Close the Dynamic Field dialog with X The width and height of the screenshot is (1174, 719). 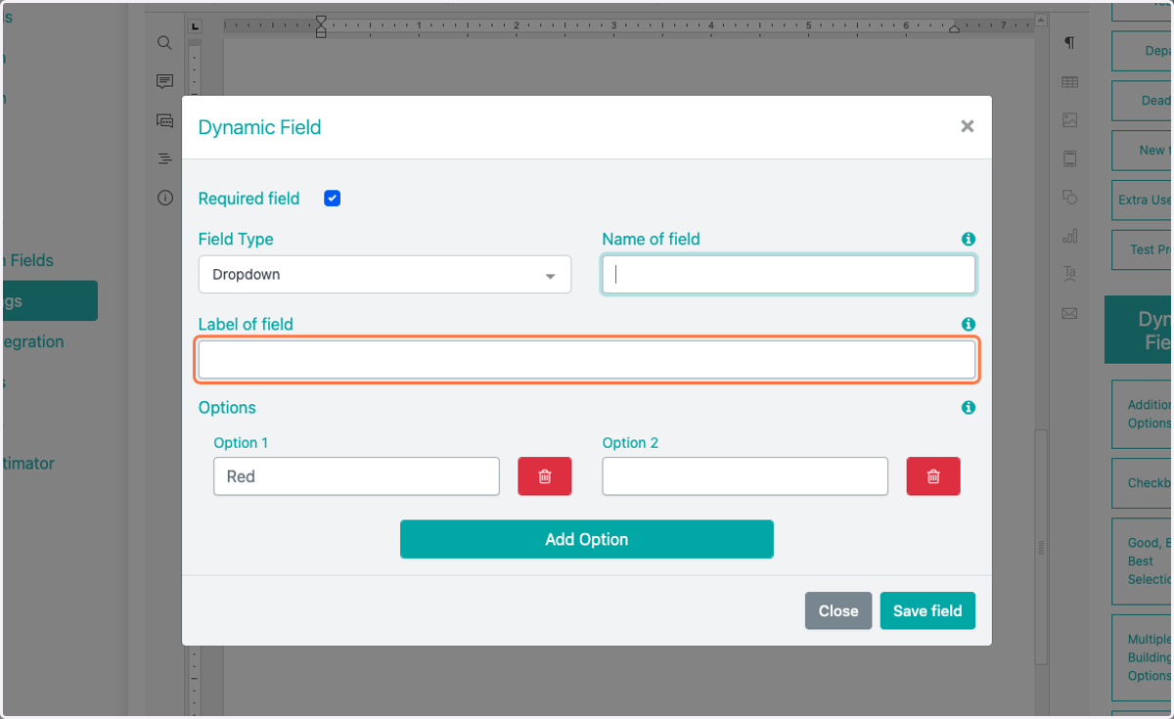pos(968,126)
